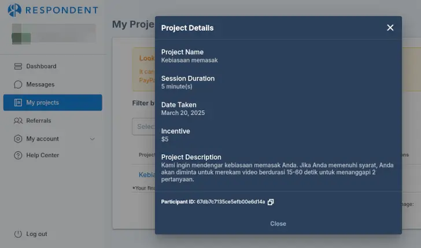Click the Log out link
This screenshot has height=248, width=421.
click(36, 234)
